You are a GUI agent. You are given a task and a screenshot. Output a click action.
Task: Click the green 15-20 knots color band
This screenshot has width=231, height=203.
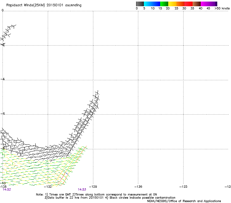click(164, 4)
